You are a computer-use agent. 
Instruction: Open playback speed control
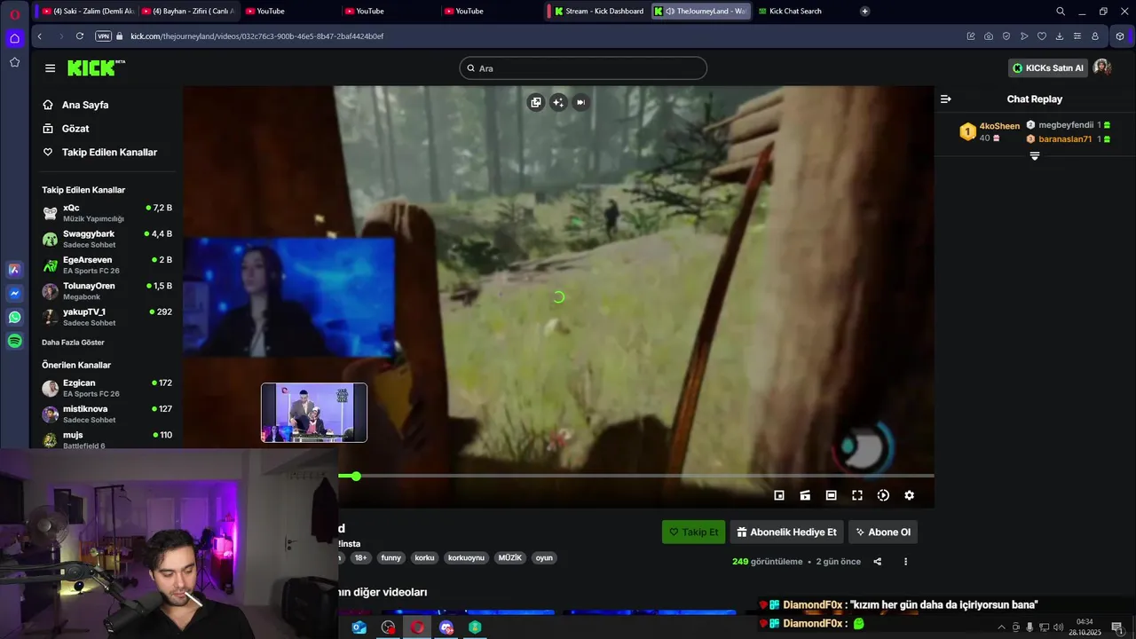click(x=883, y=495)
